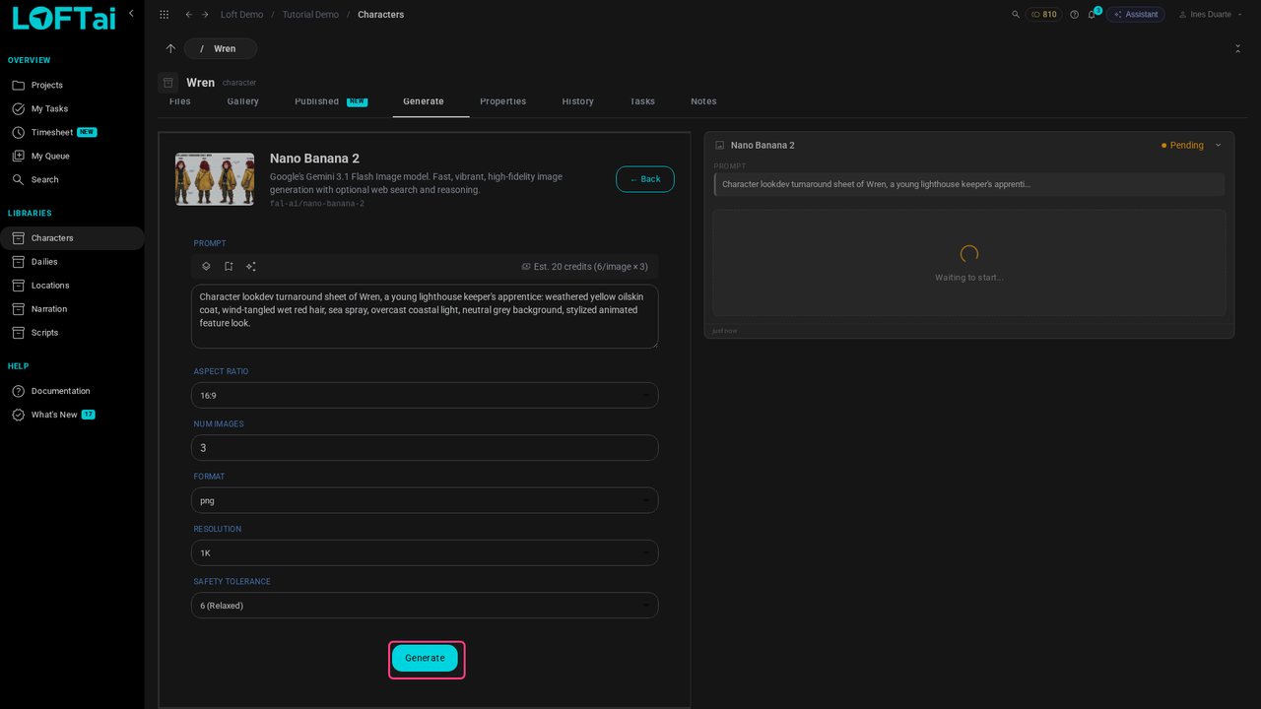Go up one level with up arrow
Image resolution: width=1261 pixels, height=709 pixels.
click(170, 48)
